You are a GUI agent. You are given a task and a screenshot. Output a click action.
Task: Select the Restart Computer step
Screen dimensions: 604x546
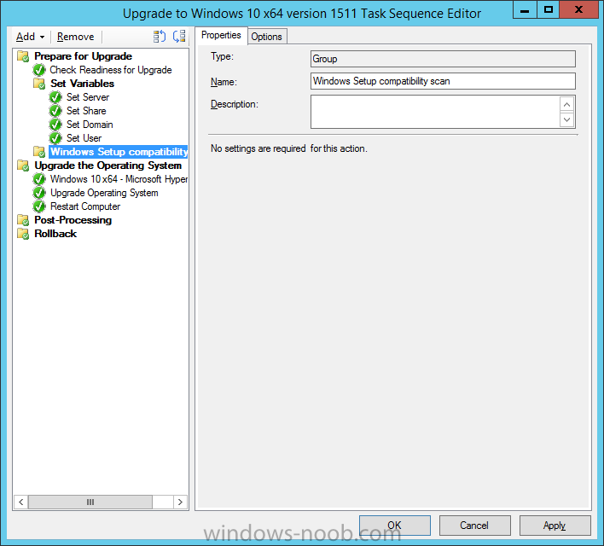tap(85, 206)
